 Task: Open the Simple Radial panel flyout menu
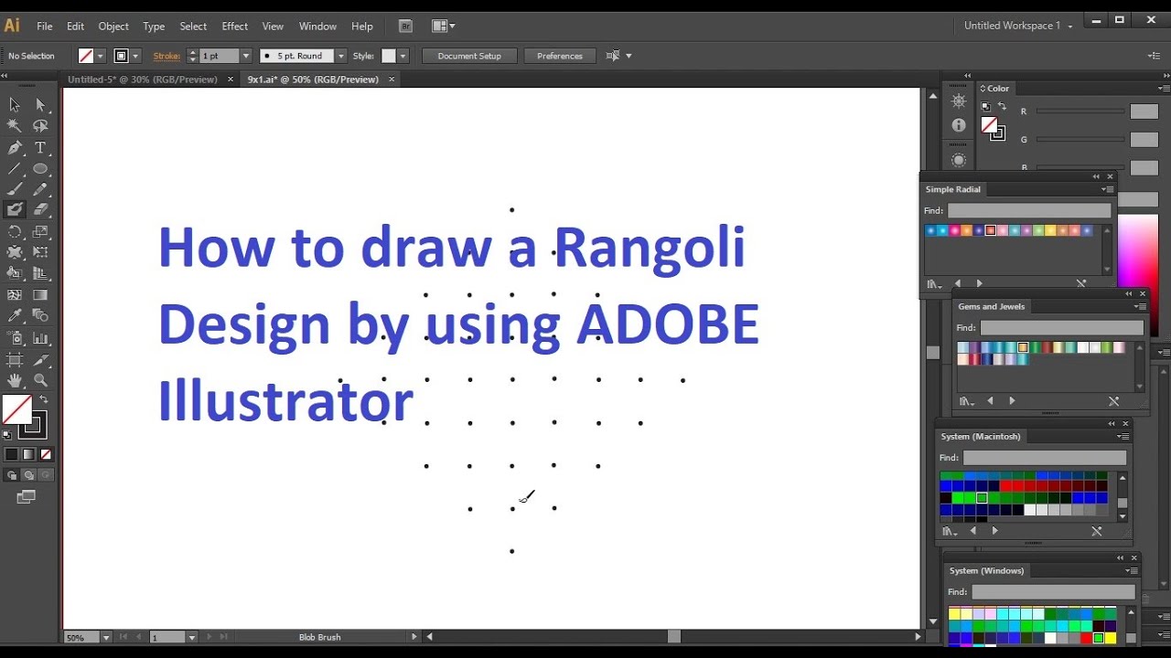pos(1108,189)
